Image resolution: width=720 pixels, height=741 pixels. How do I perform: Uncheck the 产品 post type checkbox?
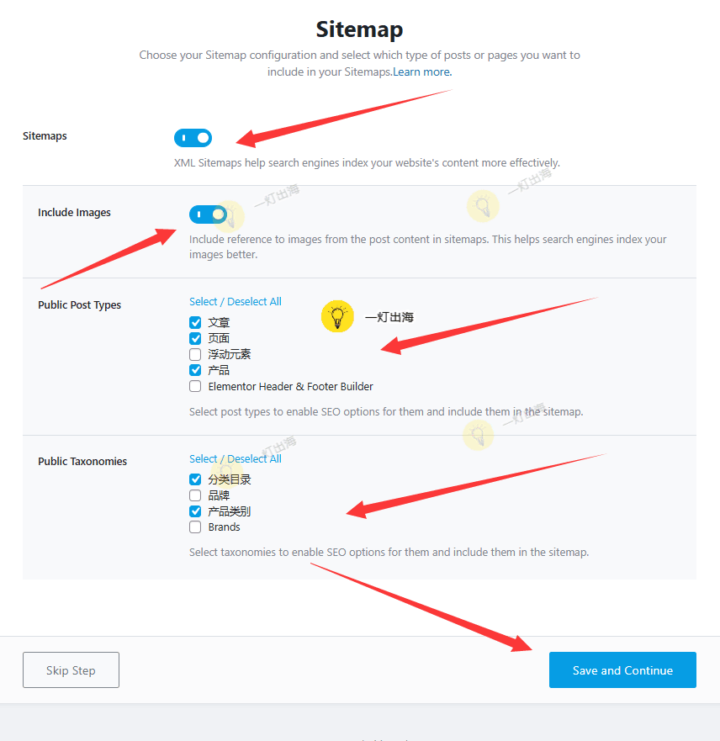195,370
